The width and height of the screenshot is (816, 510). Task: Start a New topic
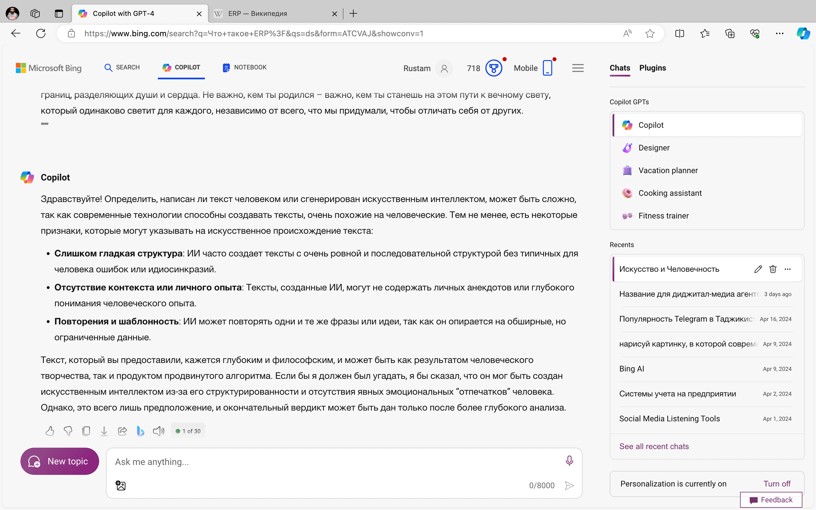[60, 461]
